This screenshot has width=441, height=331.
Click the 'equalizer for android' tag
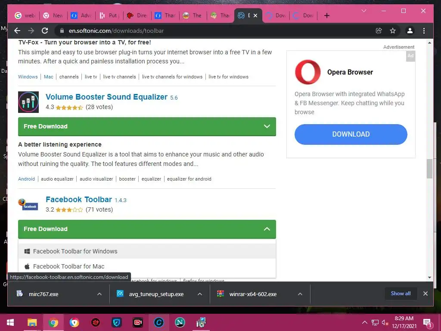pyautogui.click(x=189, y=179)
